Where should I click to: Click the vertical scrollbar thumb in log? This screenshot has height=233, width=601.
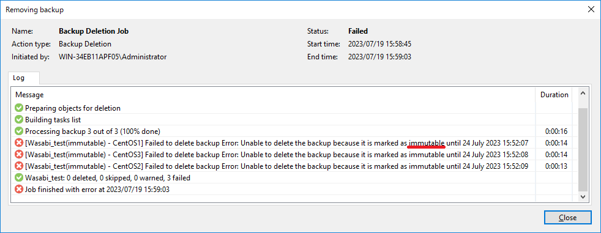coord(583,149)
